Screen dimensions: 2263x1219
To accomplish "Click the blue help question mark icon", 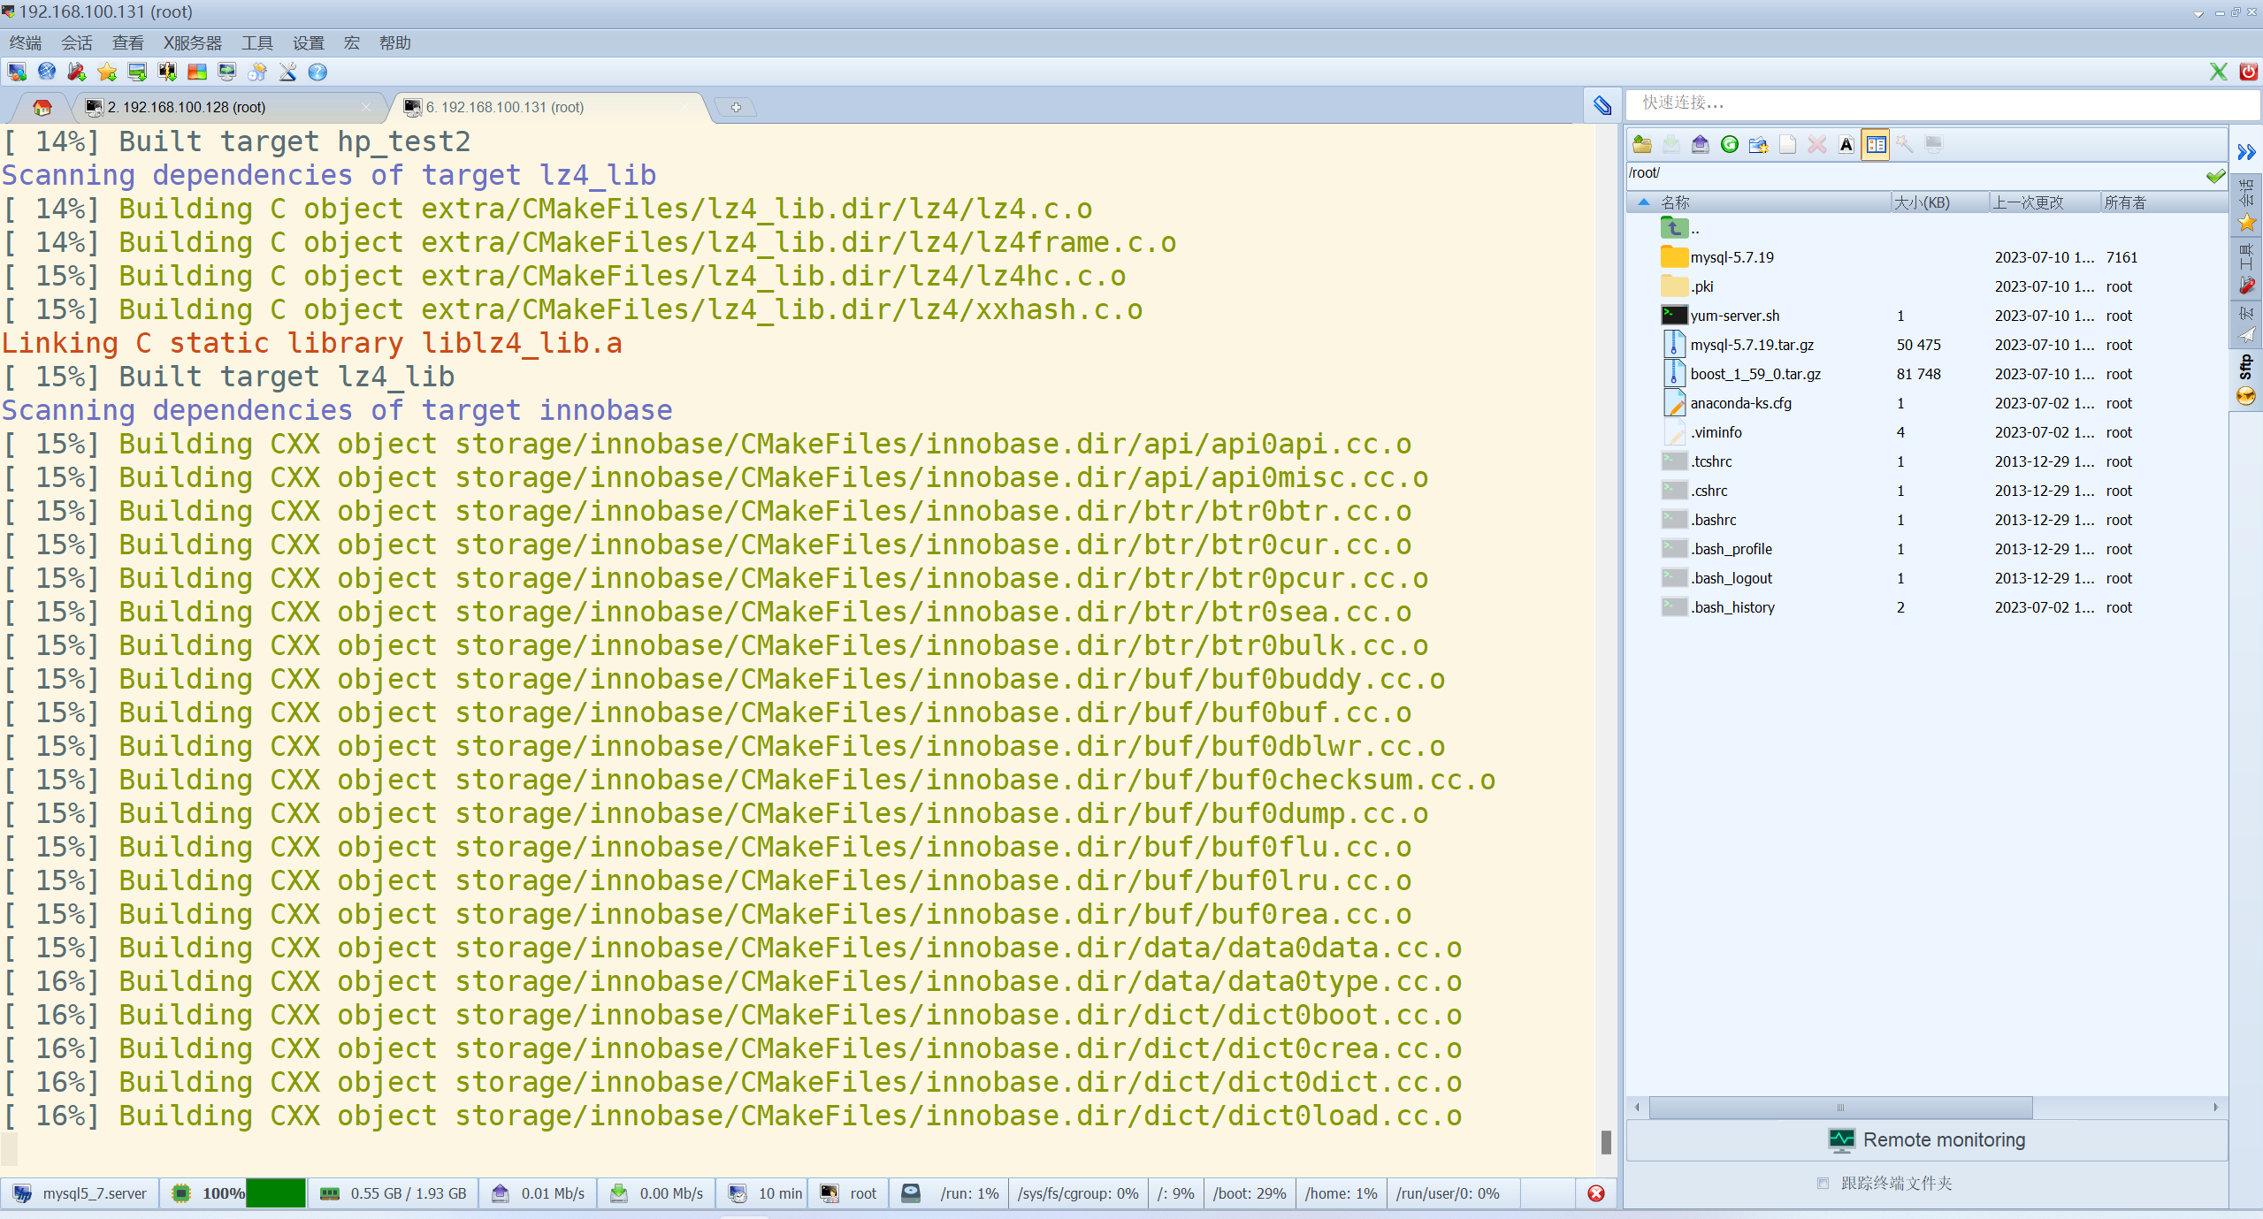I will (x=317, y=72).
